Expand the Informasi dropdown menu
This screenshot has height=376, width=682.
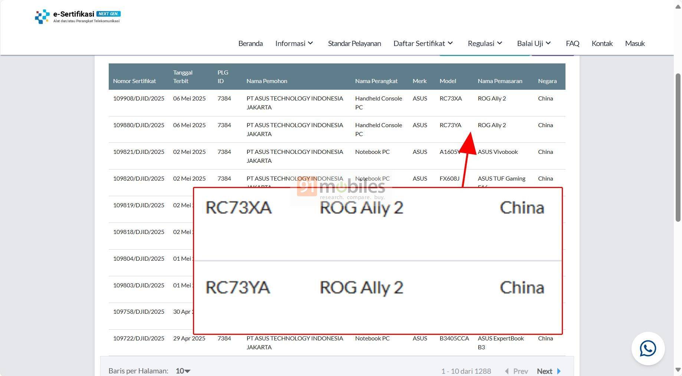tap(294, 43)
